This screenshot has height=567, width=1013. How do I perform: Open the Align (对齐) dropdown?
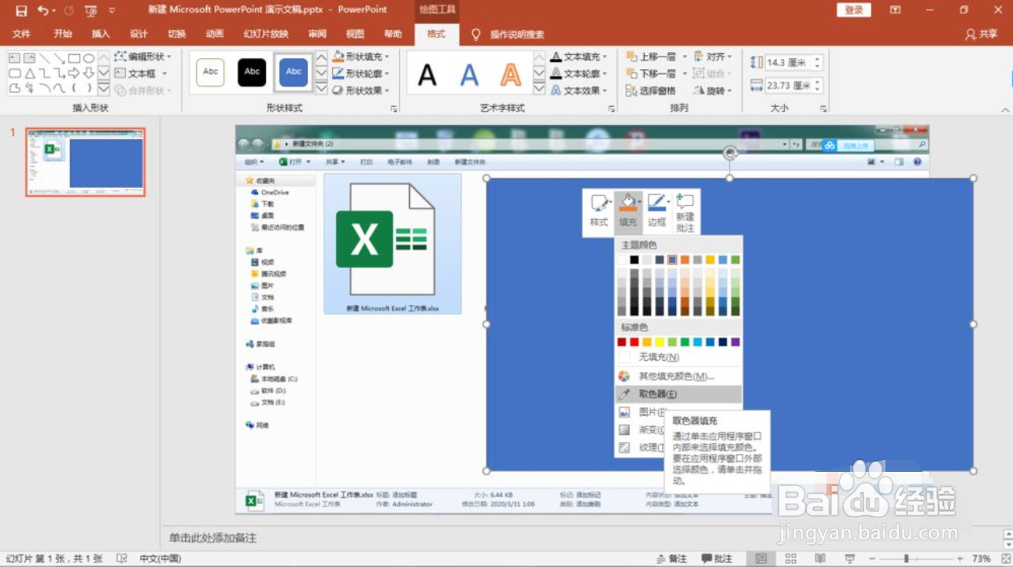pos(713,57)
